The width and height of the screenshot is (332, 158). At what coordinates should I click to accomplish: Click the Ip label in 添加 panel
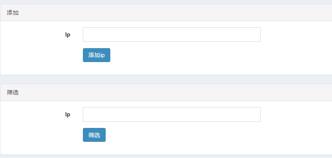pos(67,35)
